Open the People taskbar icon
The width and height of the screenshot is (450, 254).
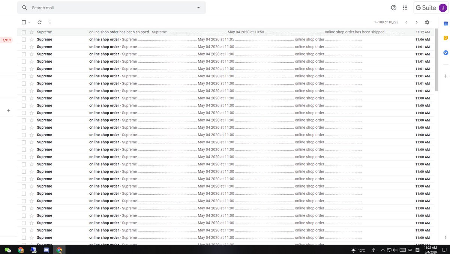[373, 250]
